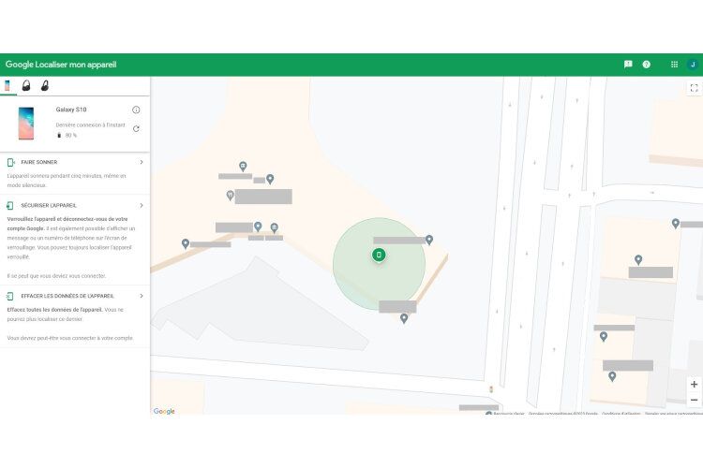Click the lock phone icon for Sécuriser l'appareil
This screenshot has height=468, width=703.
point(10,206)
